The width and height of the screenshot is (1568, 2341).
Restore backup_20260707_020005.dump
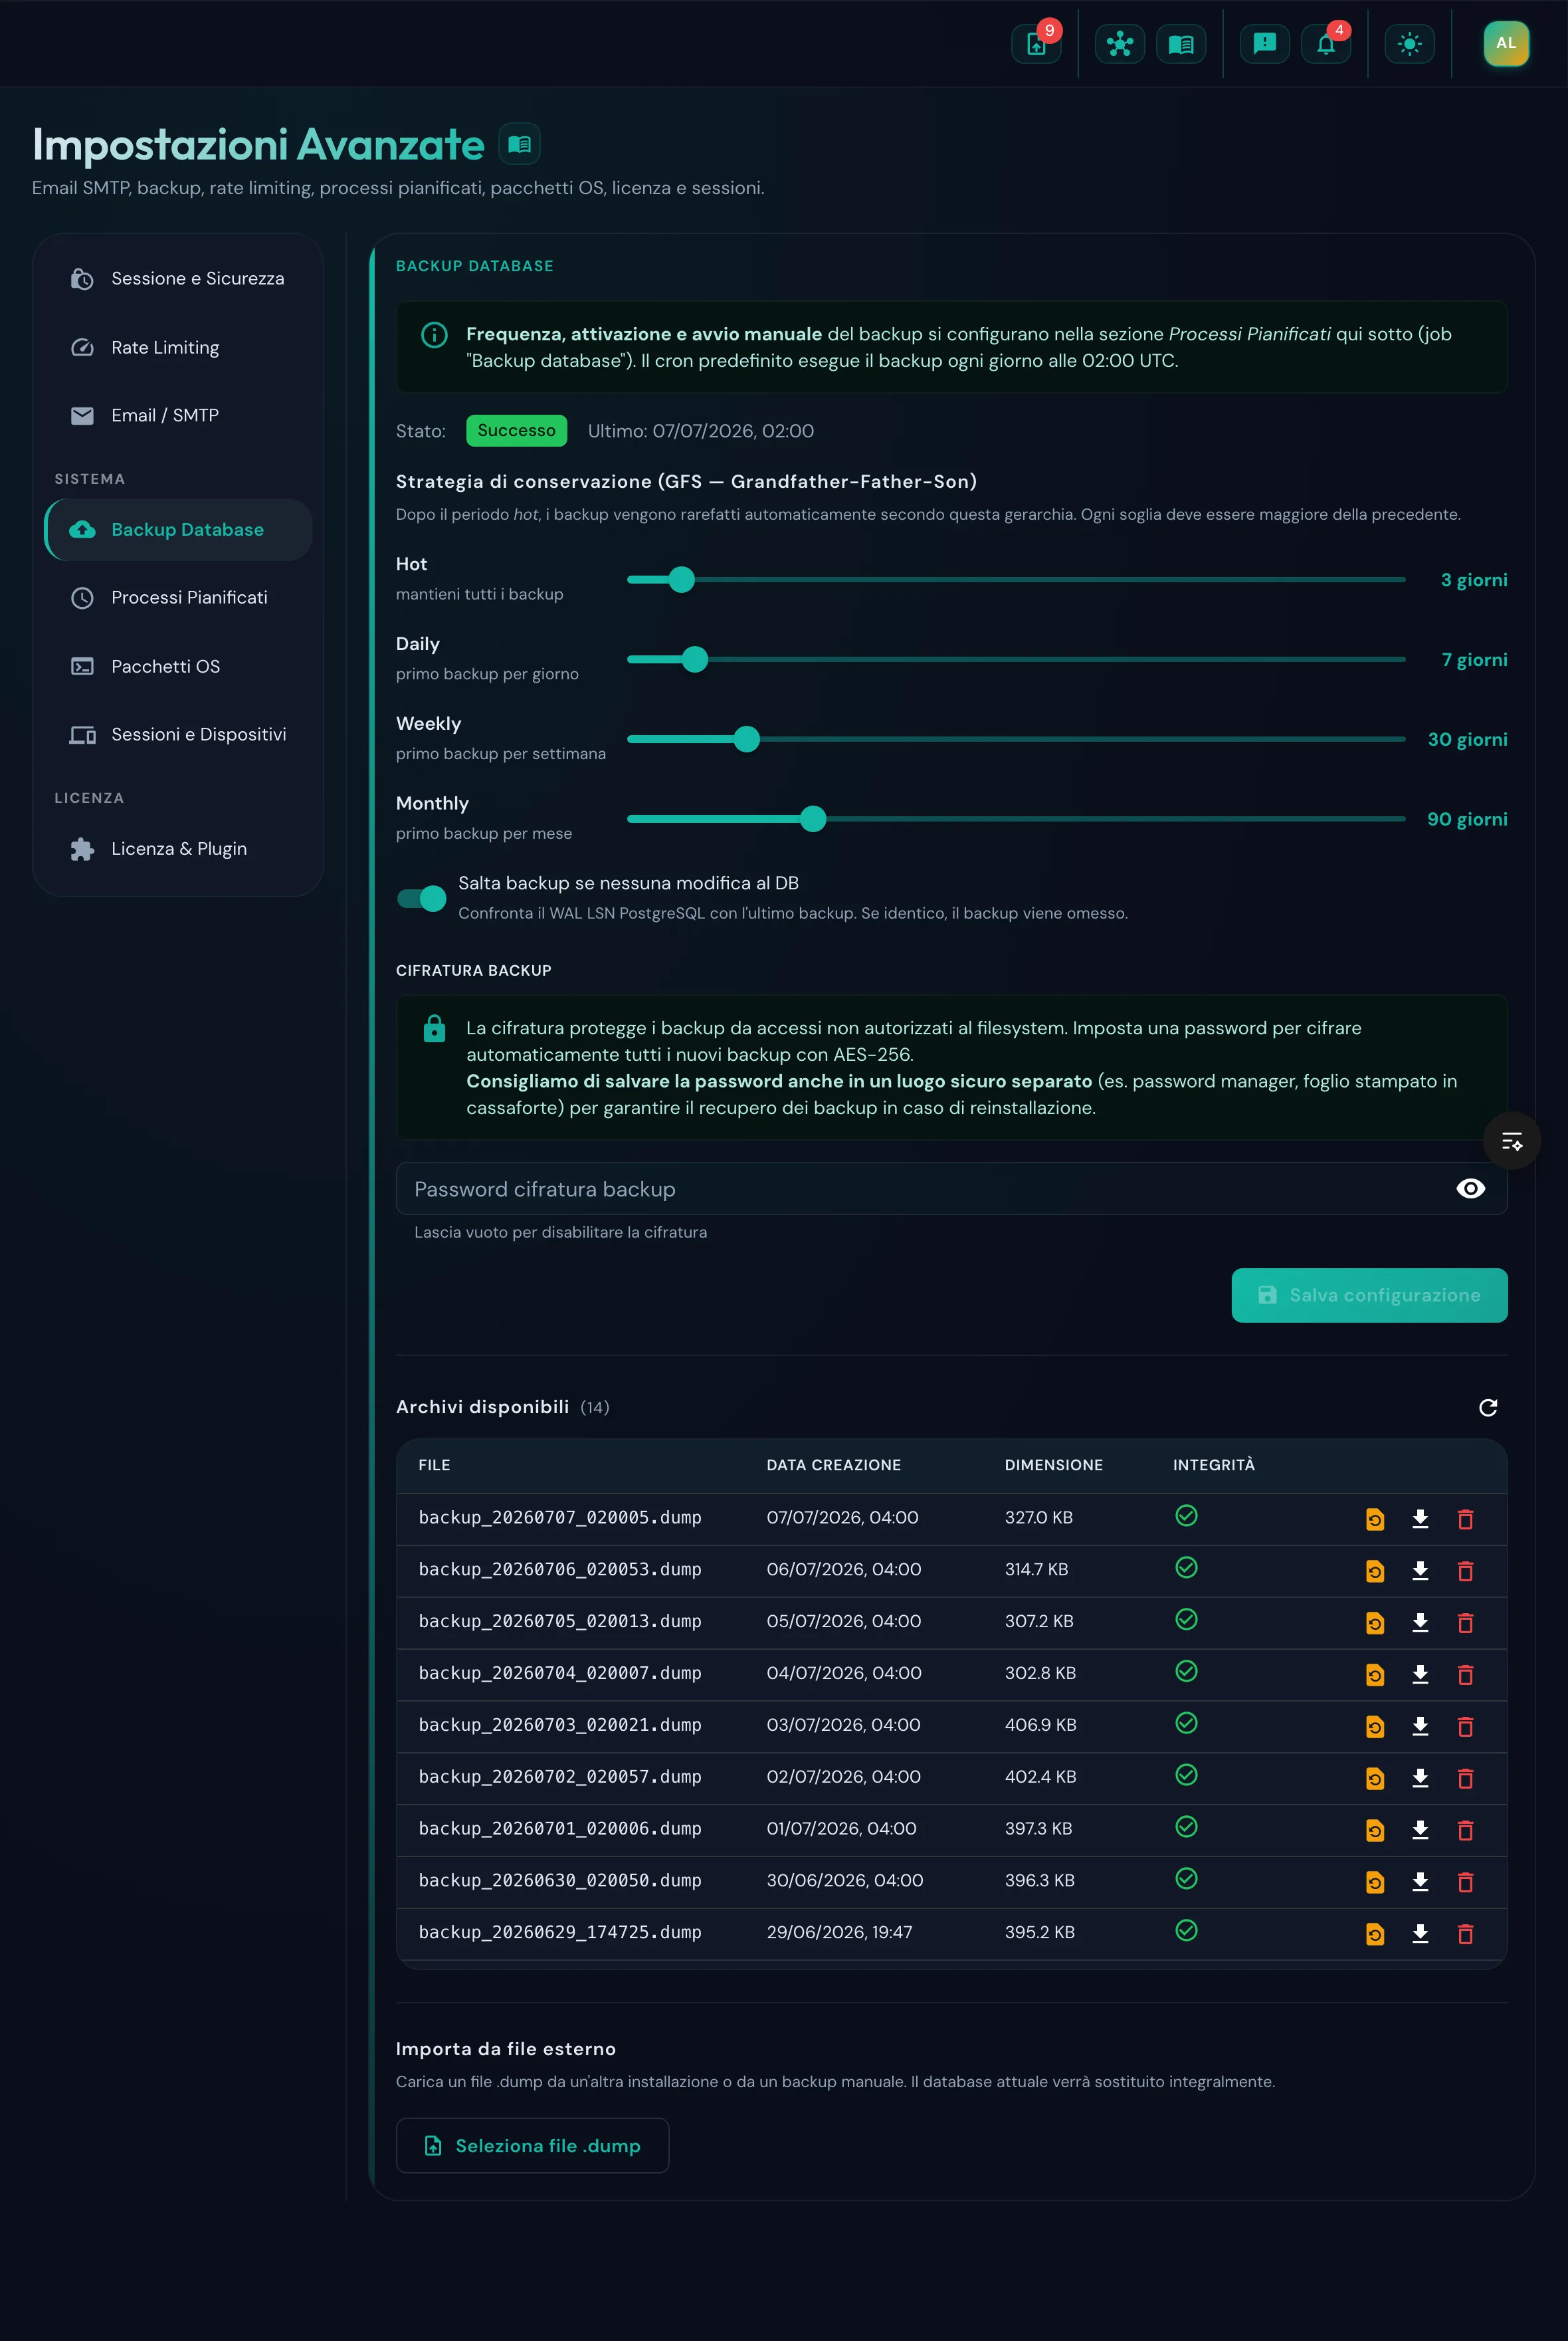(x=1375, y=1519)
